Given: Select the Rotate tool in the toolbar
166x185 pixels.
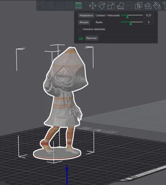Looking at the screenshot, I should click(102, 5).
